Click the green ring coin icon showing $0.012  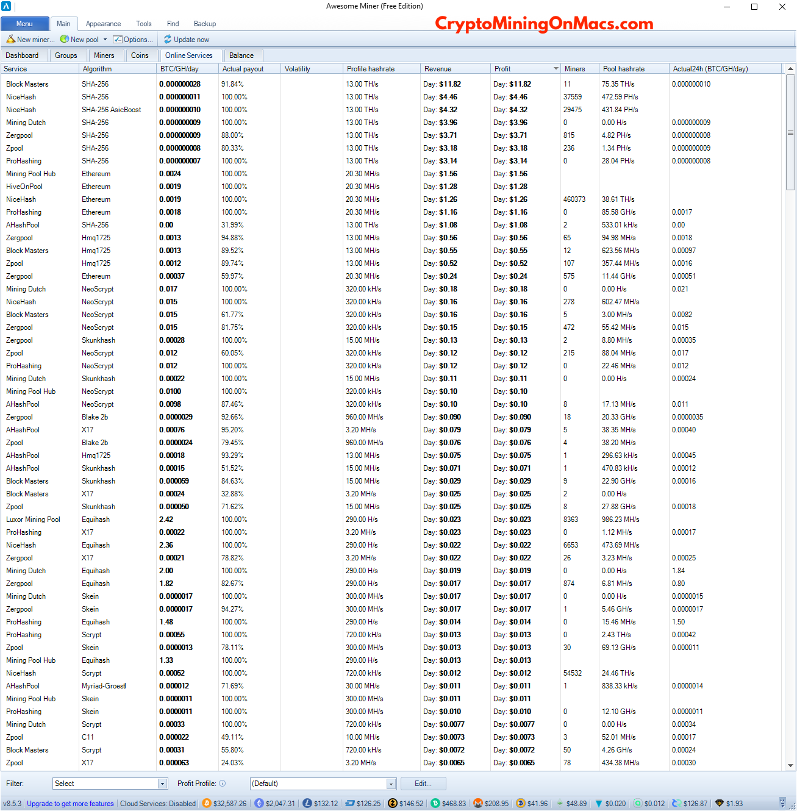(638, 804)
